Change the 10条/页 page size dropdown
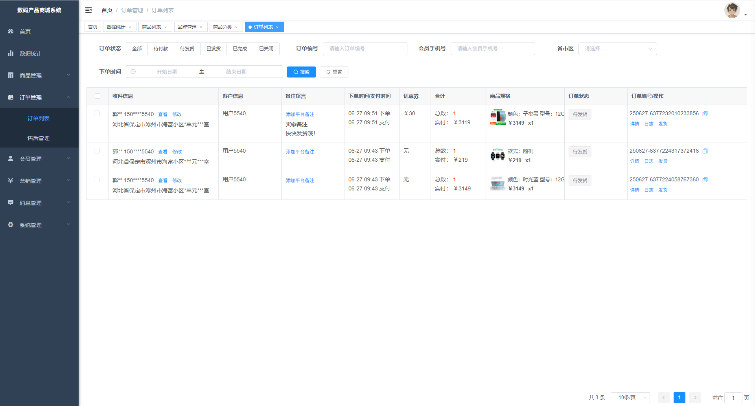Viewport: 755px width, 406px height. click(630, 398)
